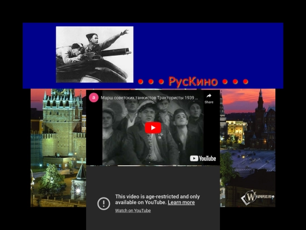Click the 'Watch on YouTube' link

pos(133,211)
